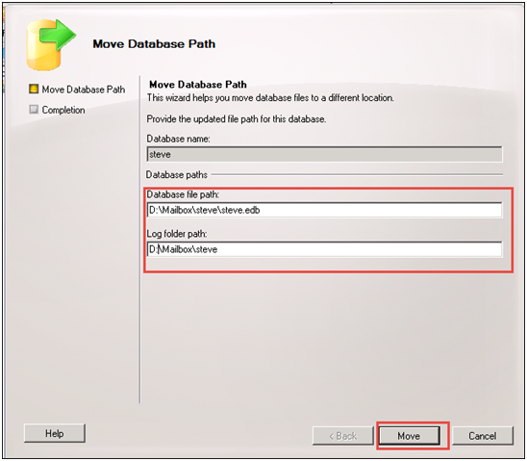
Task: Click the gray Completion step indicator square
Action: point(34,110)
